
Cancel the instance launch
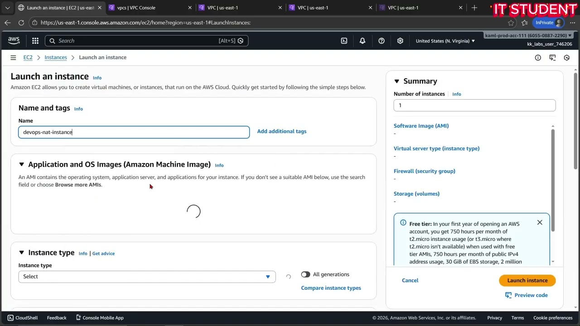point(410,280)
